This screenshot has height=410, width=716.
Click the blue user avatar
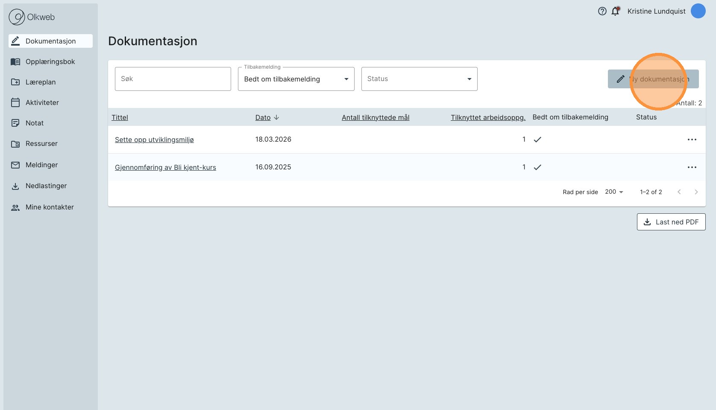(x=698, y=11)
